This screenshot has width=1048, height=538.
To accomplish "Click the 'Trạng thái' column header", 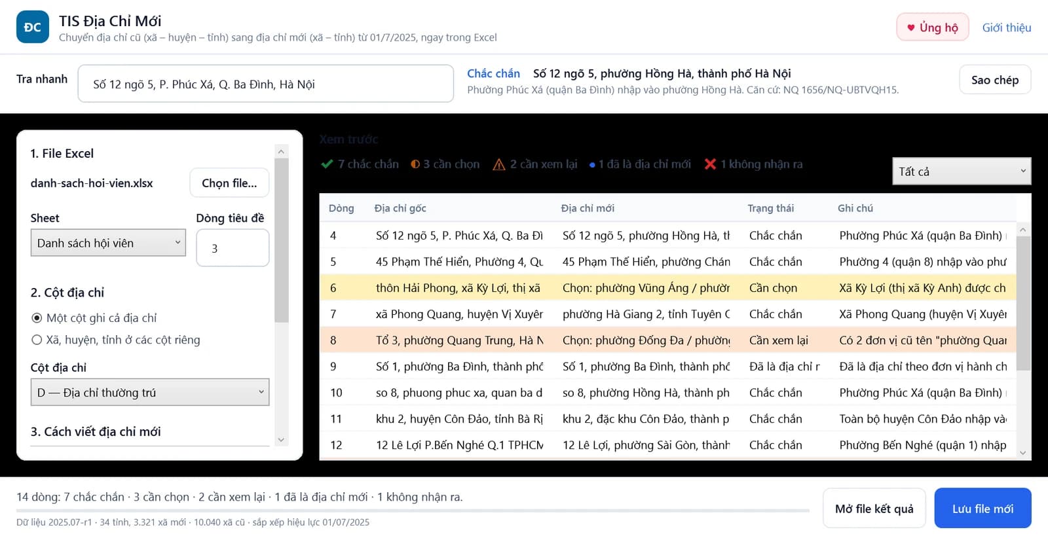I will tap(770, 208).
